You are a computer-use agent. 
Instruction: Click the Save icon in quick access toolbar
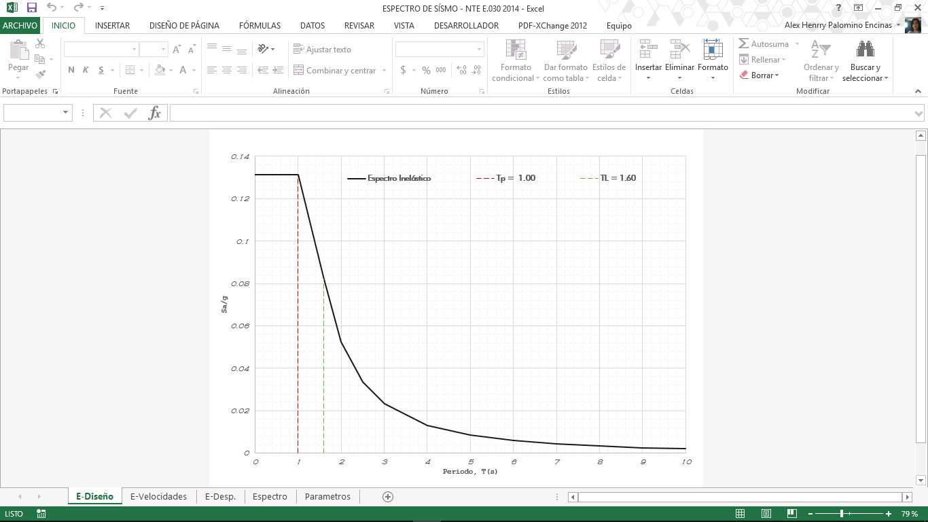coord(32,7)
